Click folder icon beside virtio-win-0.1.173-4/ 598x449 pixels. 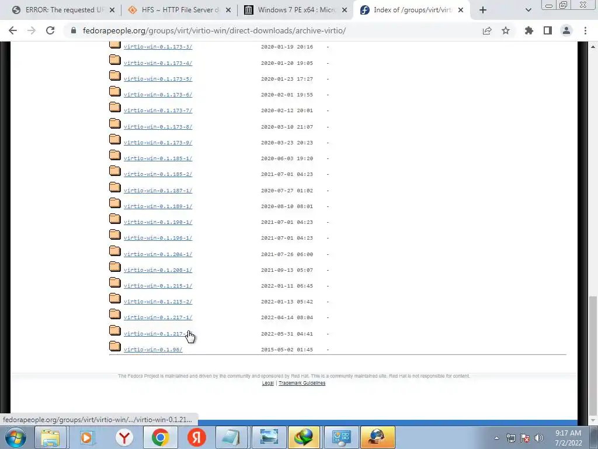(x=115, y=60)
